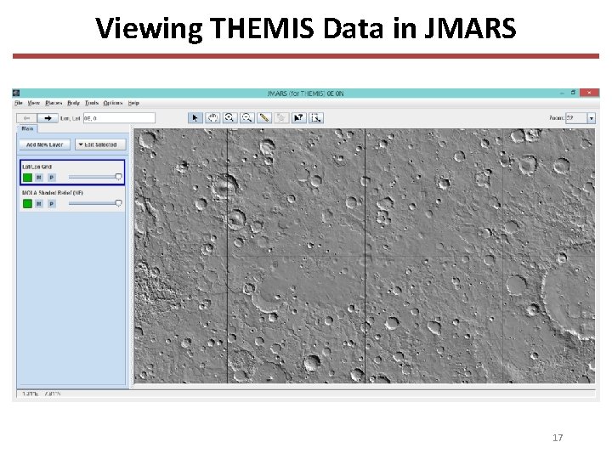Open the Places menu
Image resolution: width=612 pixels, height=459 pixels.
pos(54,103)
